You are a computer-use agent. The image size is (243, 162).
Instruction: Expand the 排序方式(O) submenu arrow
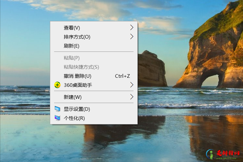coord(132,37)
